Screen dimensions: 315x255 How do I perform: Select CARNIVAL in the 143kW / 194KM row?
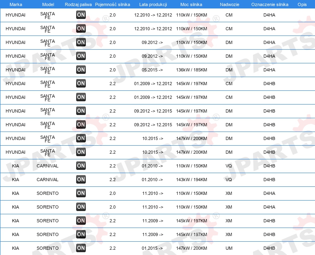48,180
